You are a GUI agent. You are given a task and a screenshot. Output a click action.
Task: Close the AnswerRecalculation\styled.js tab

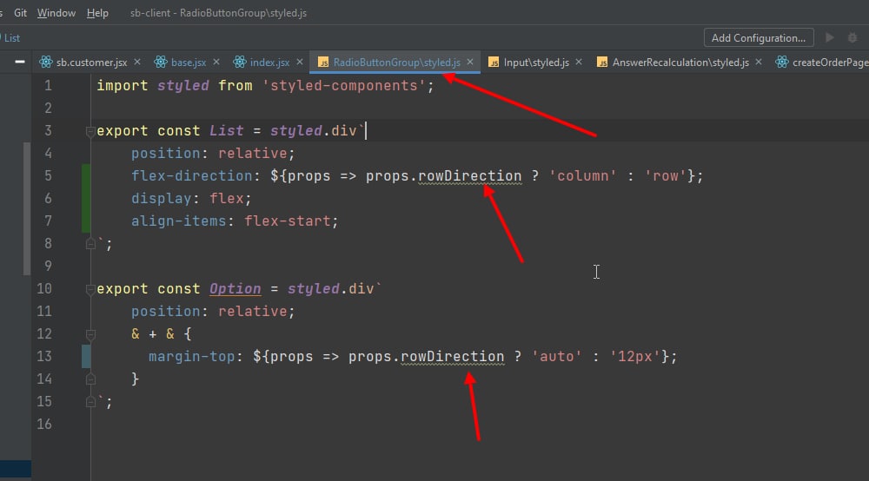coord(758,62)
